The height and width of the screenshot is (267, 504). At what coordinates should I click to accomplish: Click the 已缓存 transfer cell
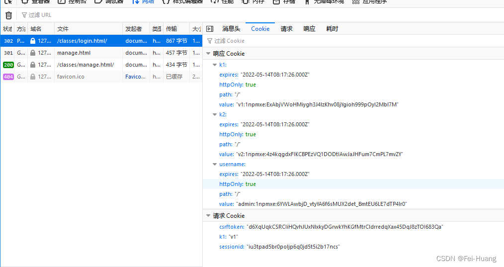174,77
